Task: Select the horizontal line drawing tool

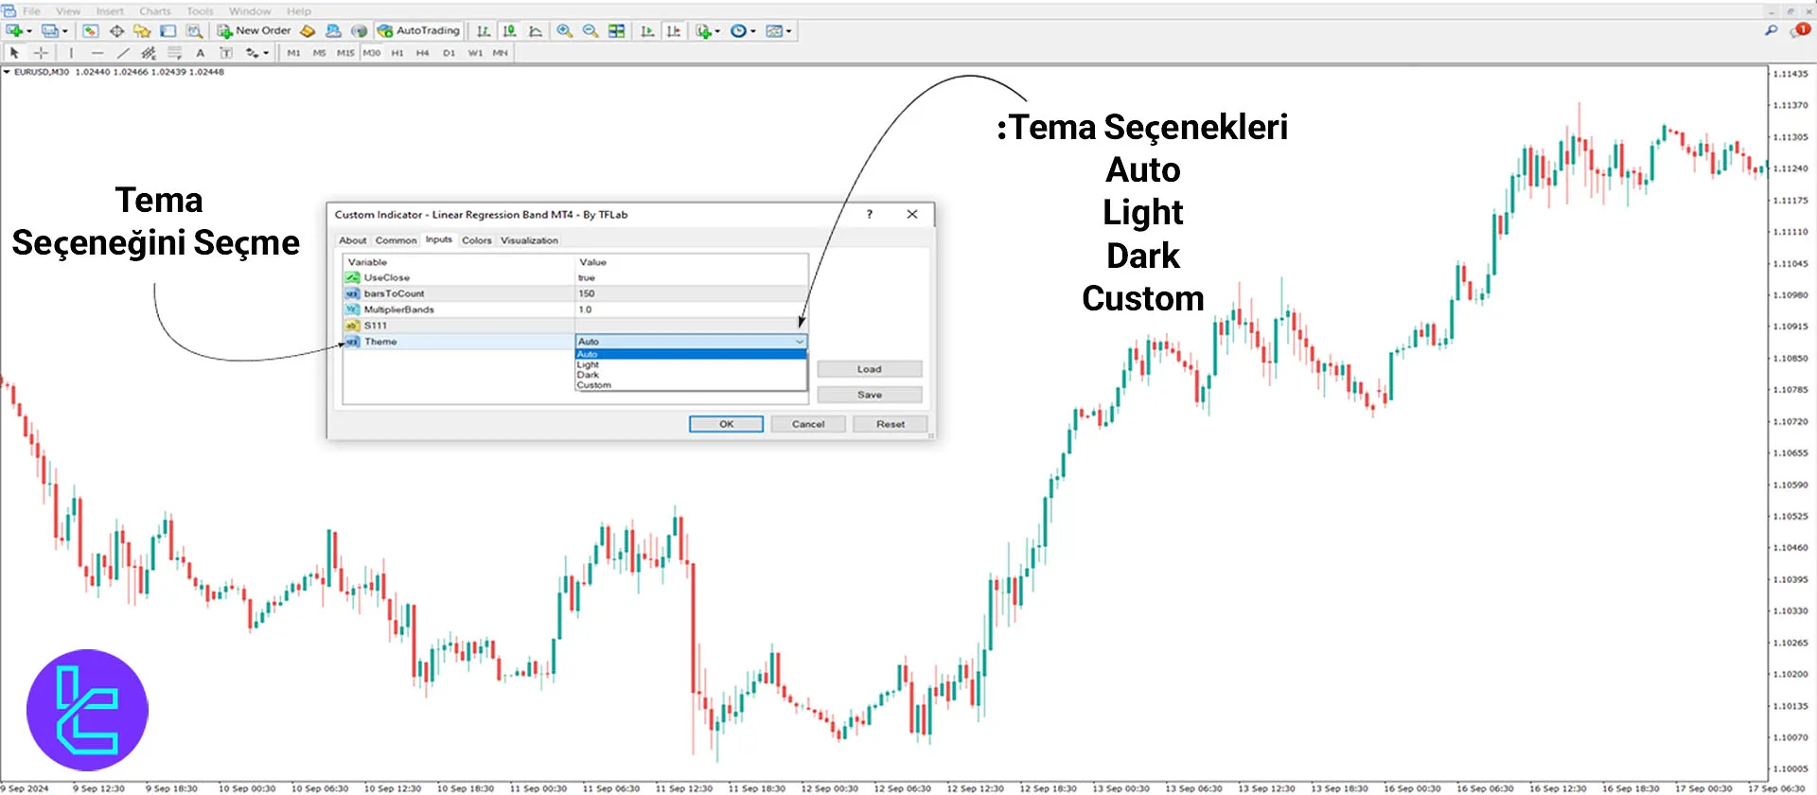Action: click(x=97, y=53)
